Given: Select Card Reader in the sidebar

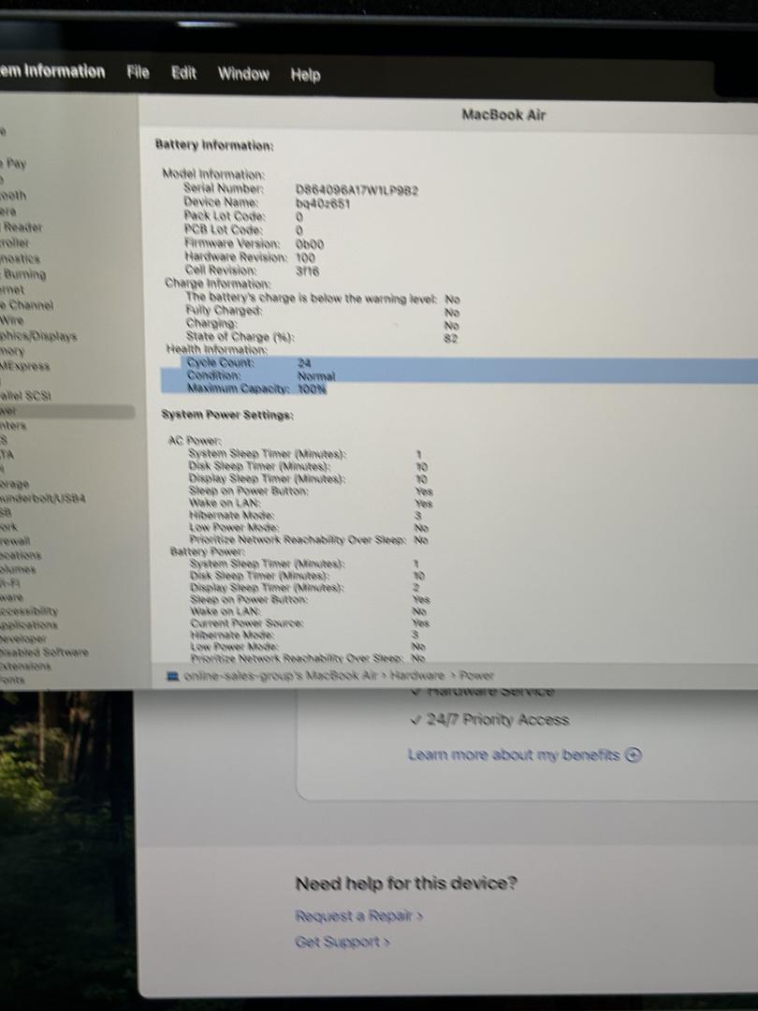Looking at the screenshot, I should tap(22, 227).
